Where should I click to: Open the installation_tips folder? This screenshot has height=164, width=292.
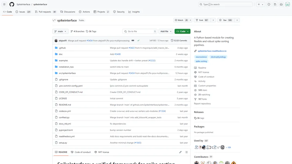(x=66, y=67)
